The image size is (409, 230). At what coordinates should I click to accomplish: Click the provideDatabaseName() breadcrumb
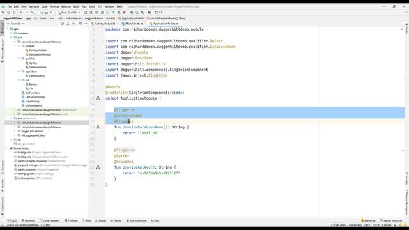click(x=166, y=19)
